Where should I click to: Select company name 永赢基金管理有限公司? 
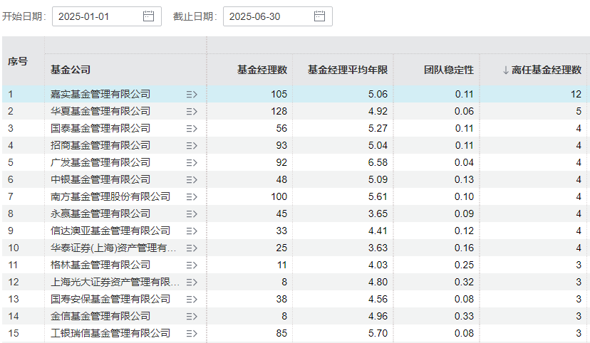click(x=100, y=213)
